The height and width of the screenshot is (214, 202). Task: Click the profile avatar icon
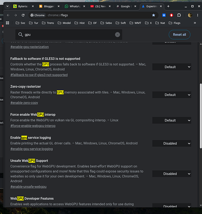[190, 15]
